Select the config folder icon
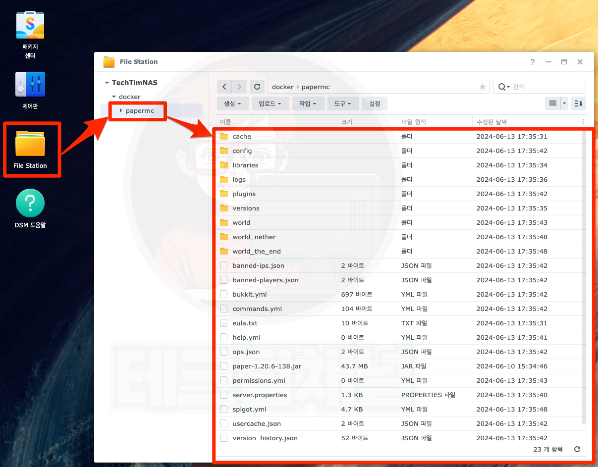 click(x=224, y=151)
